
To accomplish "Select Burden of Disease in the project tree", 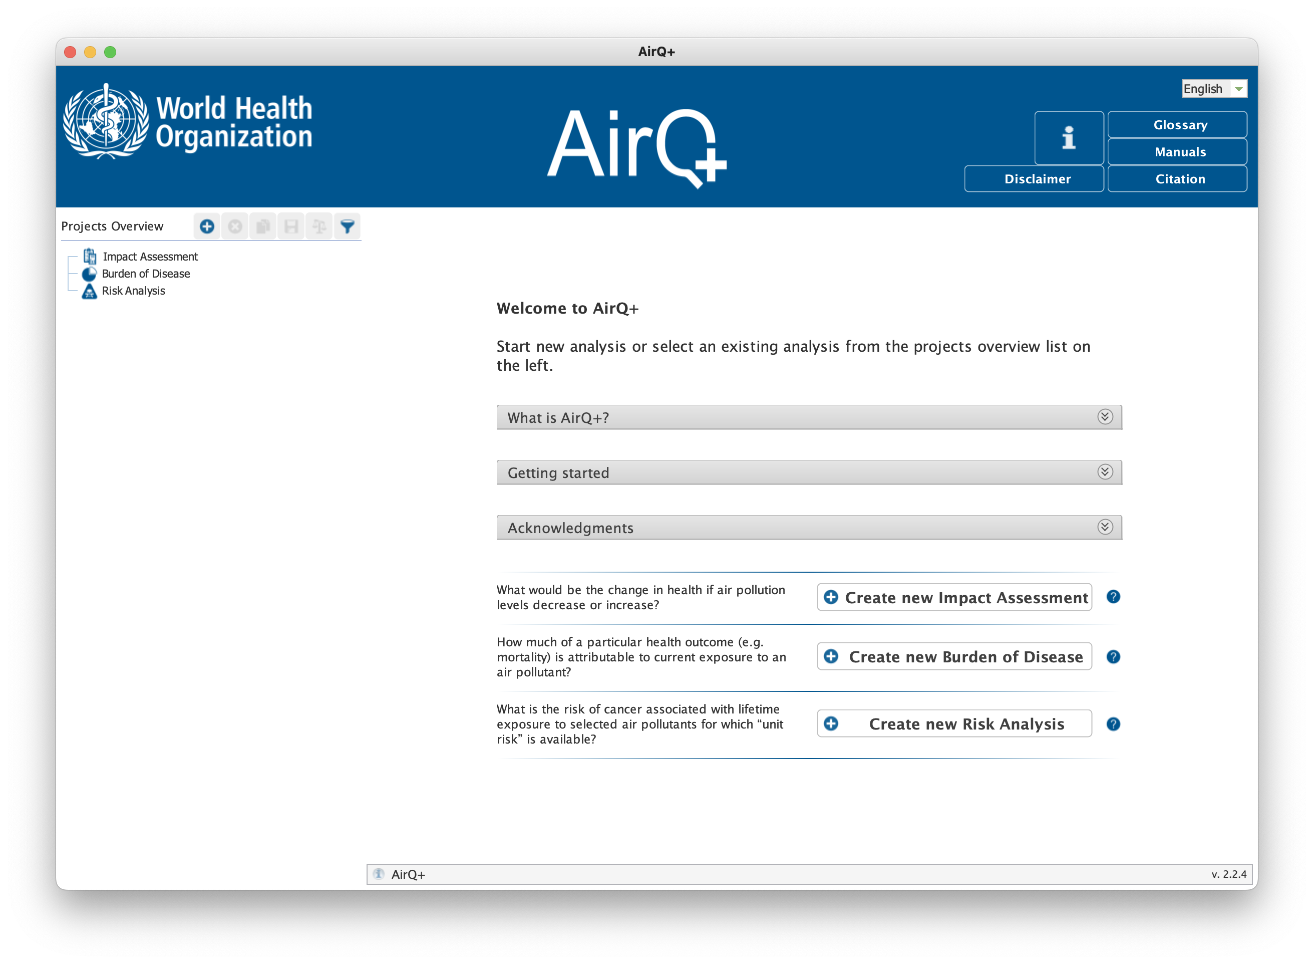I will pos(145,274).
